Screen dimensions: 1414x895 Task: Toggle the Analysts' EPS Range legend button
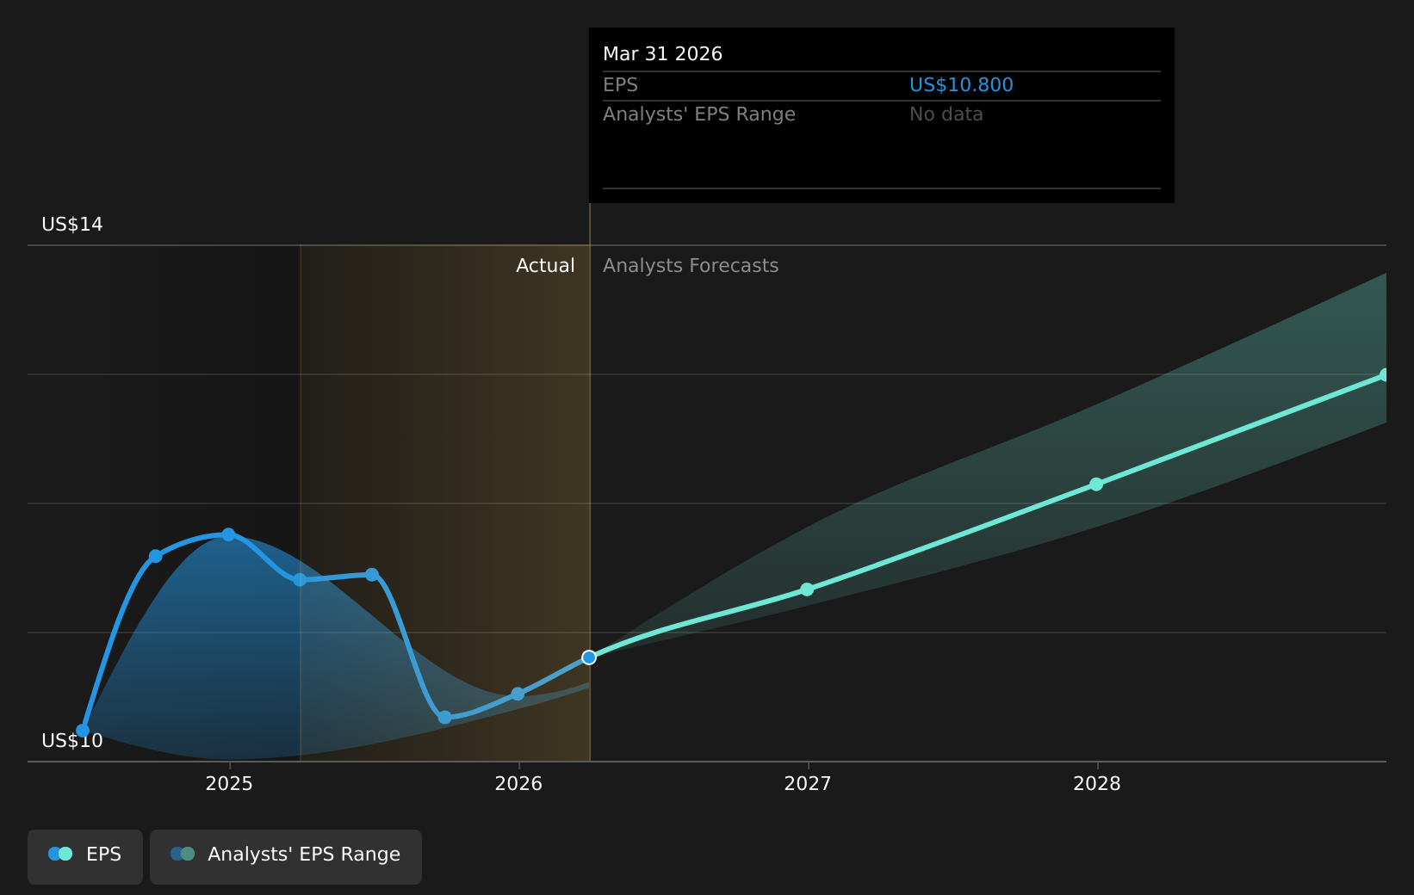pos(286,856)
